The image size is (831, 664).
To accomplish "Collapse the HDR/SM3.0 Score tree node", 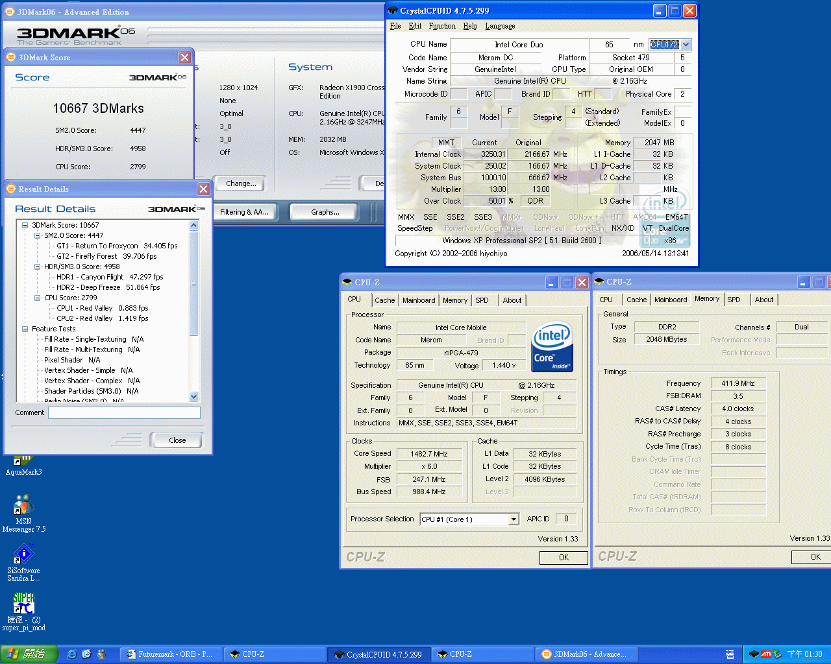I will 38,267.
